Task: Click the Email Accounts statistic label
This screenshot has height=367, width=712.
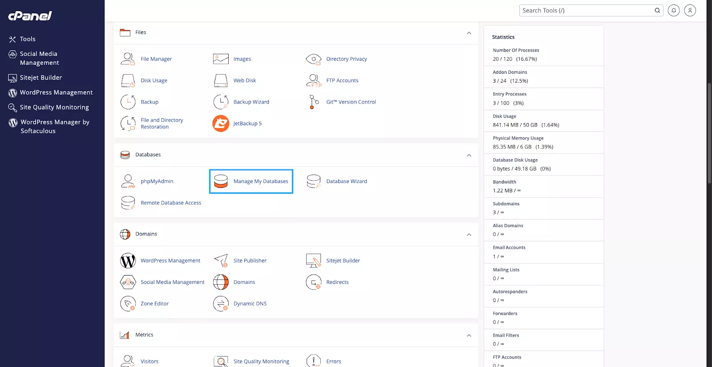Action: [509, 247]
